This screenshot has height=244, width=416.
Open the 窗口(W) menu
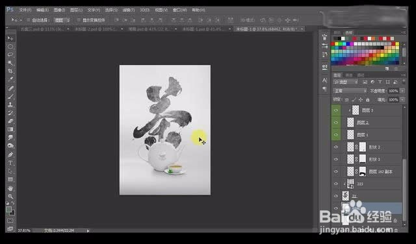click(x=179, y=10)
